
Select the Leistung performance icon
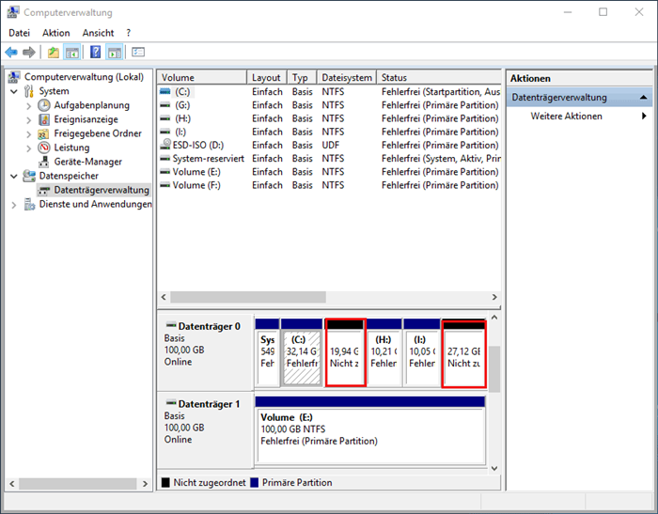click(44, 148)
